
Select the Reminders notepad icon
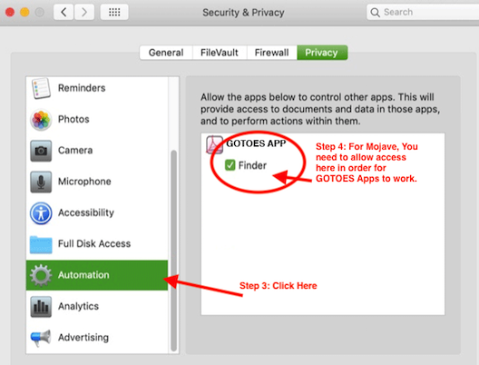point(41,88)
